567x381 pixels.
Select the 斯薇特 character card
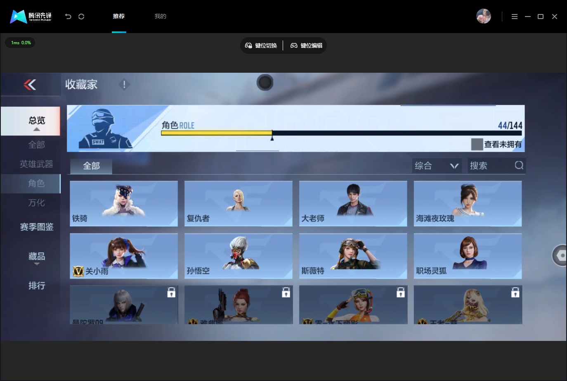point(353,256)
